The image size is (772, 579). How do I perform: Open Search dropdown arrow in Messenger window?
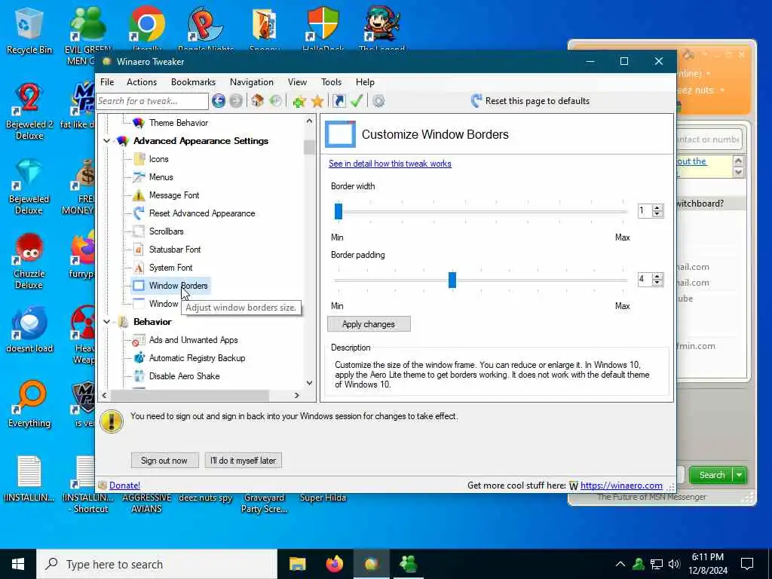click(x=740, y=475)
